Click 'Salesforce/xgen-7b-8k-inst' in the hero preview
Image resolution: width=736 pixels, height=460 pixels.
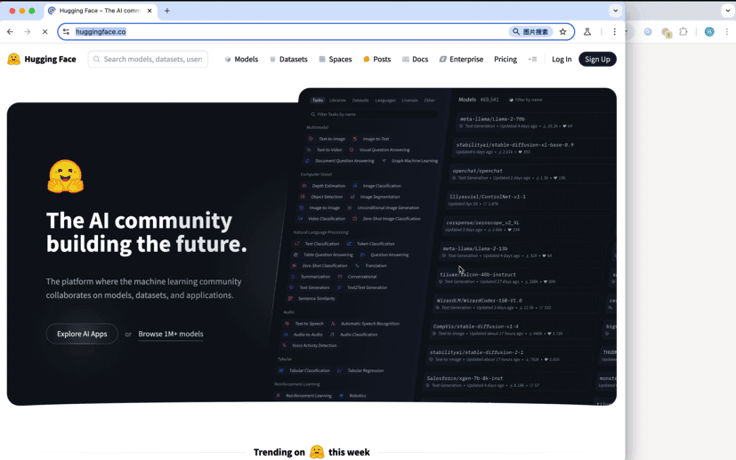click(465, 378)
